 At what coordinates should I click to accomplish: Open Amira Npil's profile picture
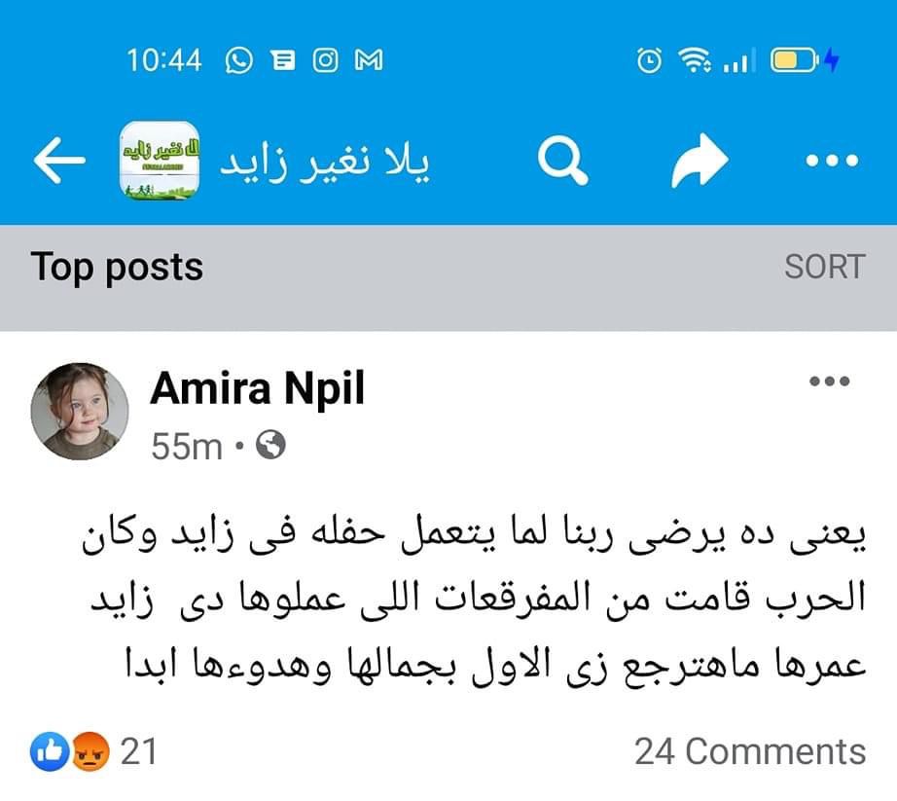pos(80,413)
